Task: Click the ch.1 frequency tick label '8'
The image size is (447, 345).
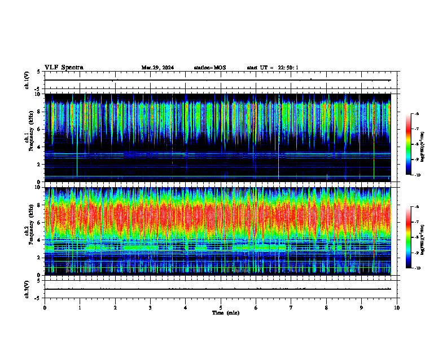Action: pyautogui.click(x=39, y=112)
